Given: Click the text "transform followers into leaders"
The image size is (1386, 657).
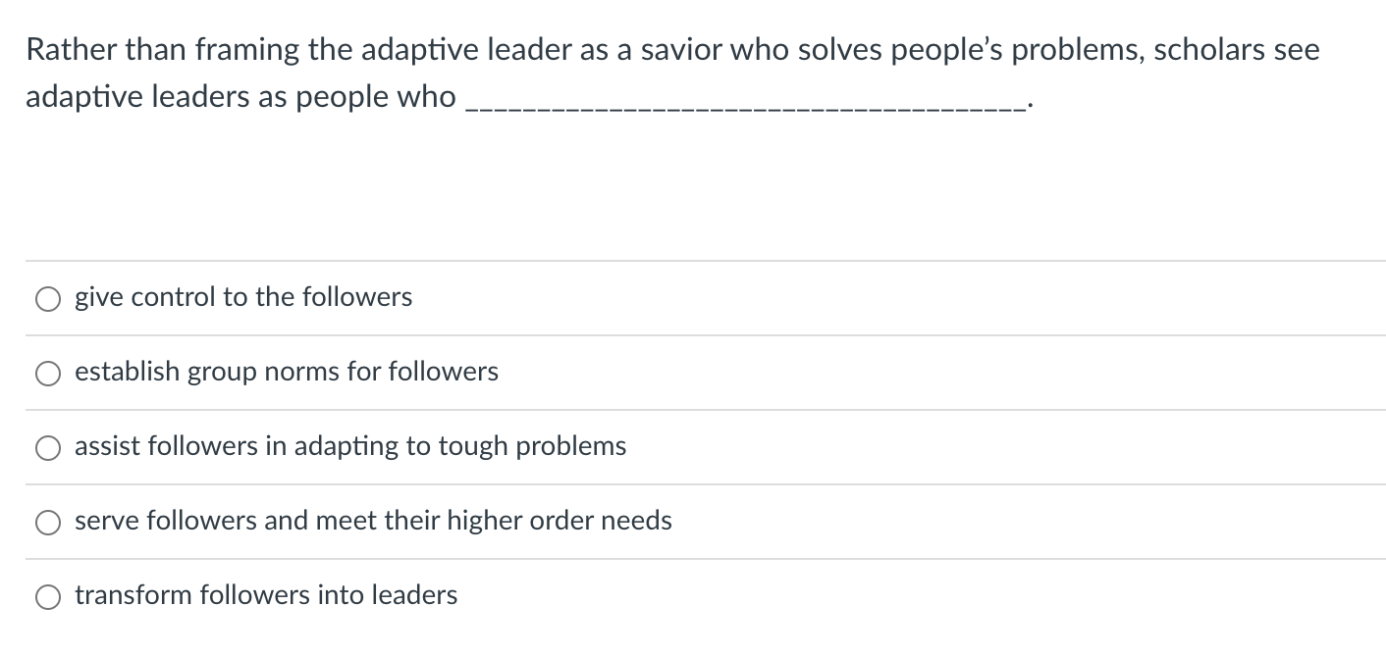Looking at the screenshot, I should tap(266, 595).
